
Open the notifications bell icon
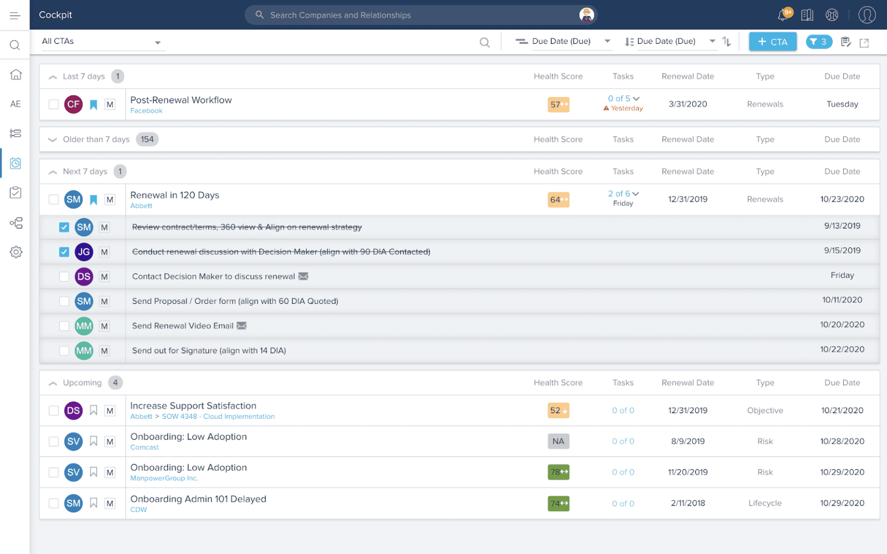[784, 15]
